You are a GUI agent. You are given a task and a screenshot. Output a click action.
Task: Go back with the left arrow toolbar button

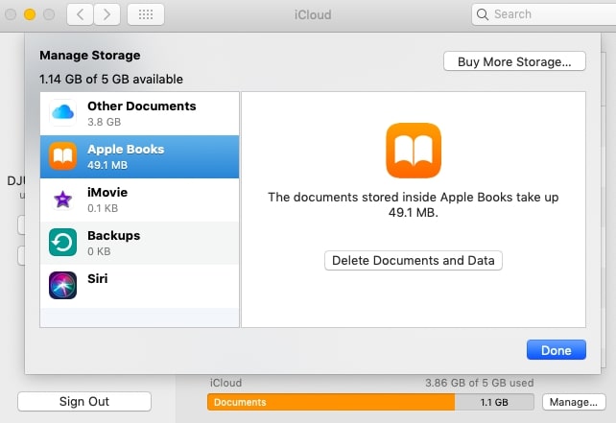[x=81, y=14]
